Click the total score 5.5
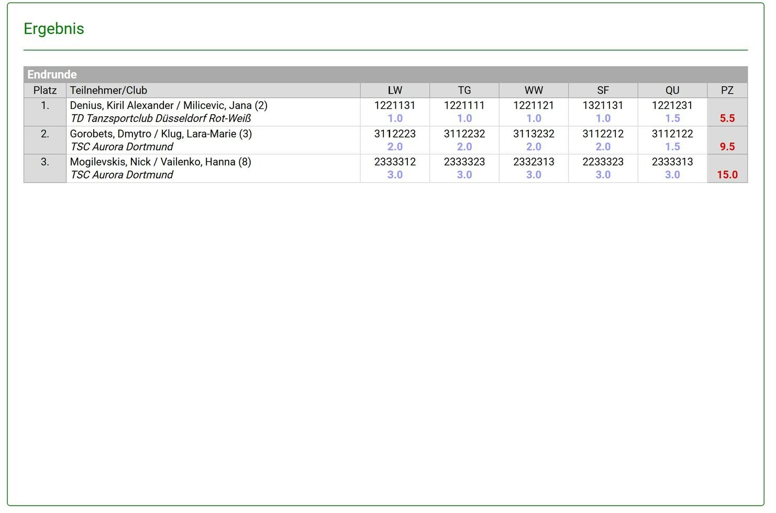This screenshot has width=776, height=513. pyautogui.click(x=727, y=118)
